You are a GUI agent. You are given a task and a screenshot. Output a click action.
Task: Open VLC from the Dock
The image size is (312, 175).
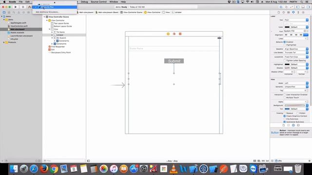click(174, 169)
